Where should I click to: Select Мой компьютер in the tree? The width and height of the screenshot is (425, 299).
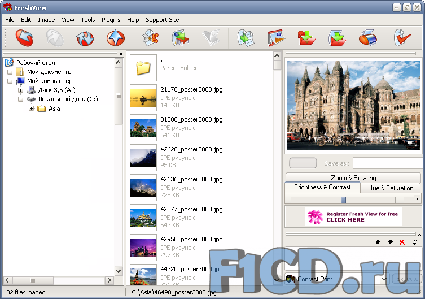point(50,81)
